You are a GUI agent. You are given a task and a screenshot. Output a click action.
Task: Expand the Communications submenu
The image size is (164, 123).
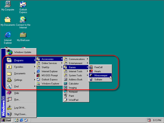coord(76,59)
